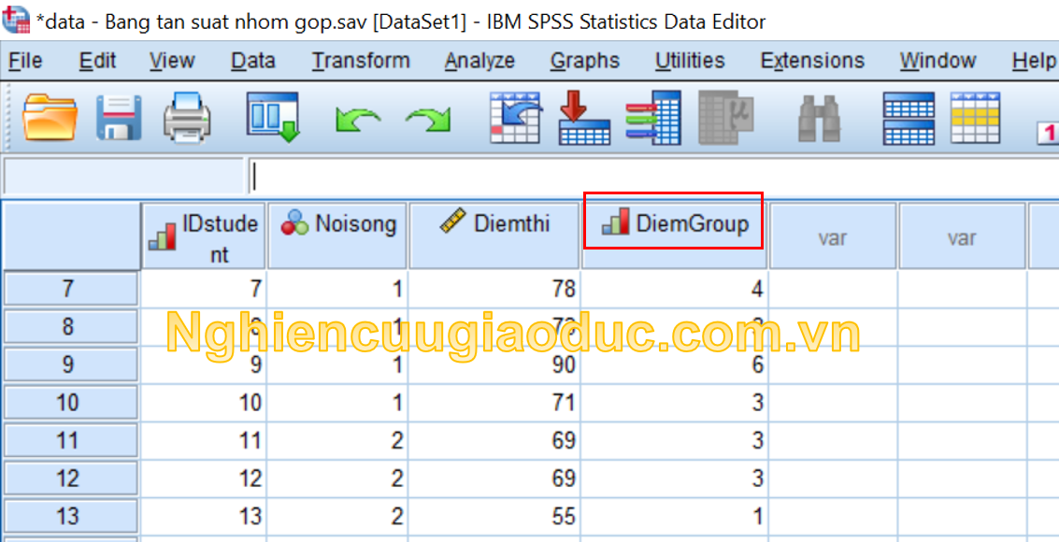This screenshot has width=1059, height=542.
Task: Click the Print icon in the toolbar
Action: tap(187, 118)
